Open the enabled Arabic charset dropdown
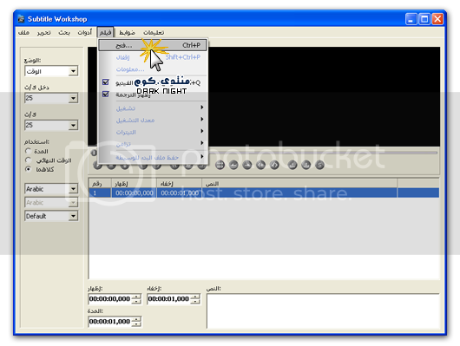The width and height of the screenshot is (460, 346). (x=51, y=189)
